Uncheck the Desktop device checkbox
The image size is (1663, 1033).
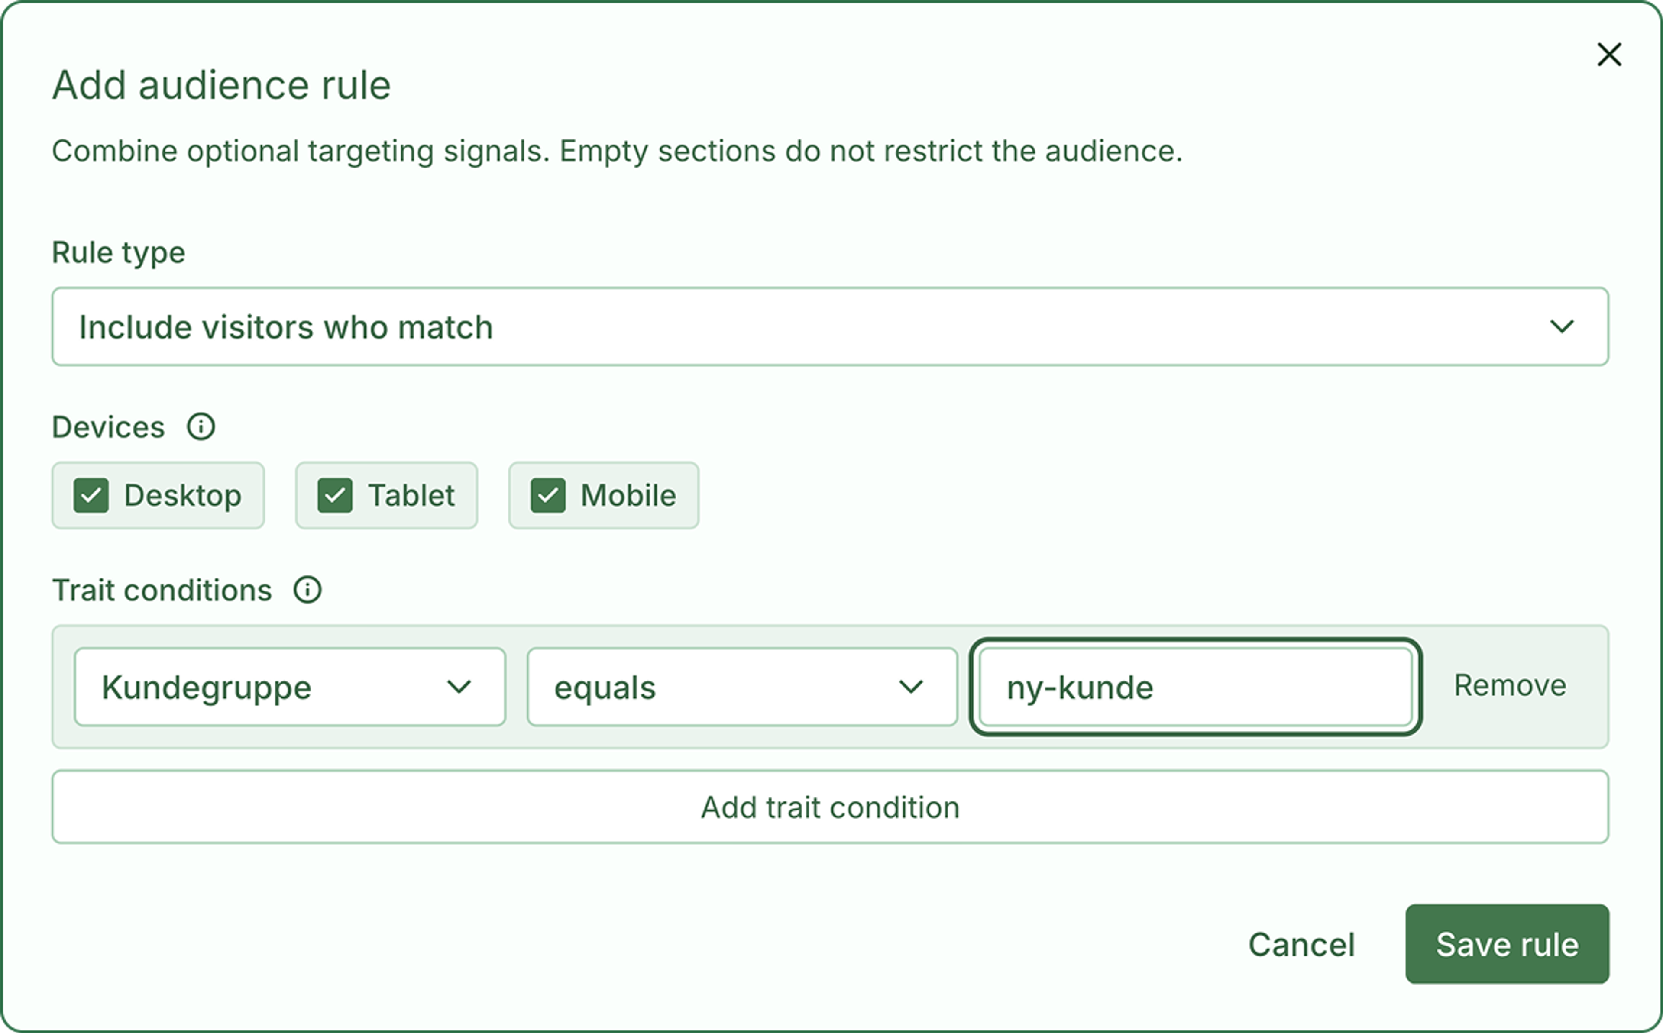[91, 495]
